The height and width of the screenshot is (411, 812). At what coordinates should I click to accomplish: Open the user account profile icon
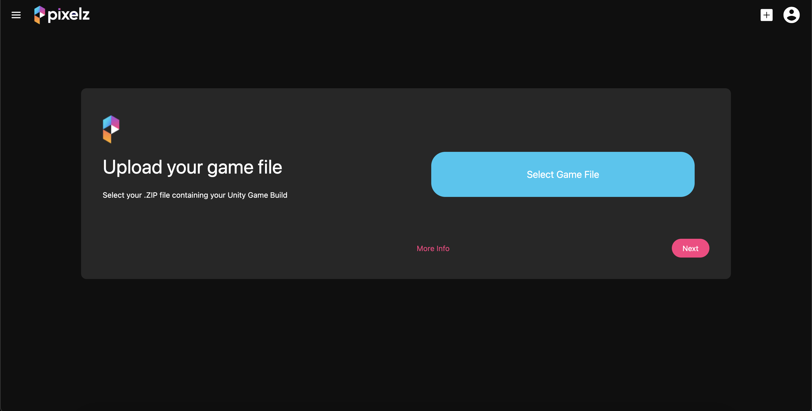tap(791, 15)
